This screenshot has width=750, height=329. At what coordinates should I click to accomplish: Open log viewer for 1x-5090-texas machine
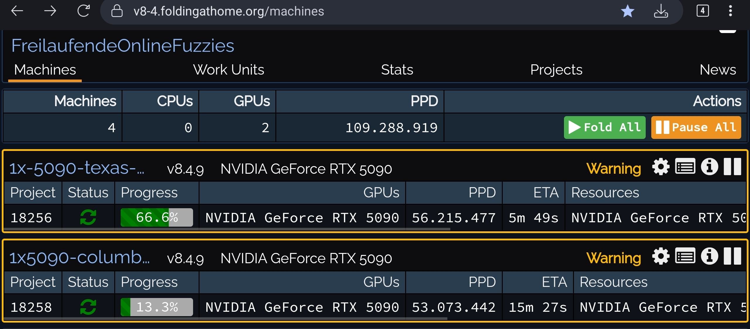[685, 167]
